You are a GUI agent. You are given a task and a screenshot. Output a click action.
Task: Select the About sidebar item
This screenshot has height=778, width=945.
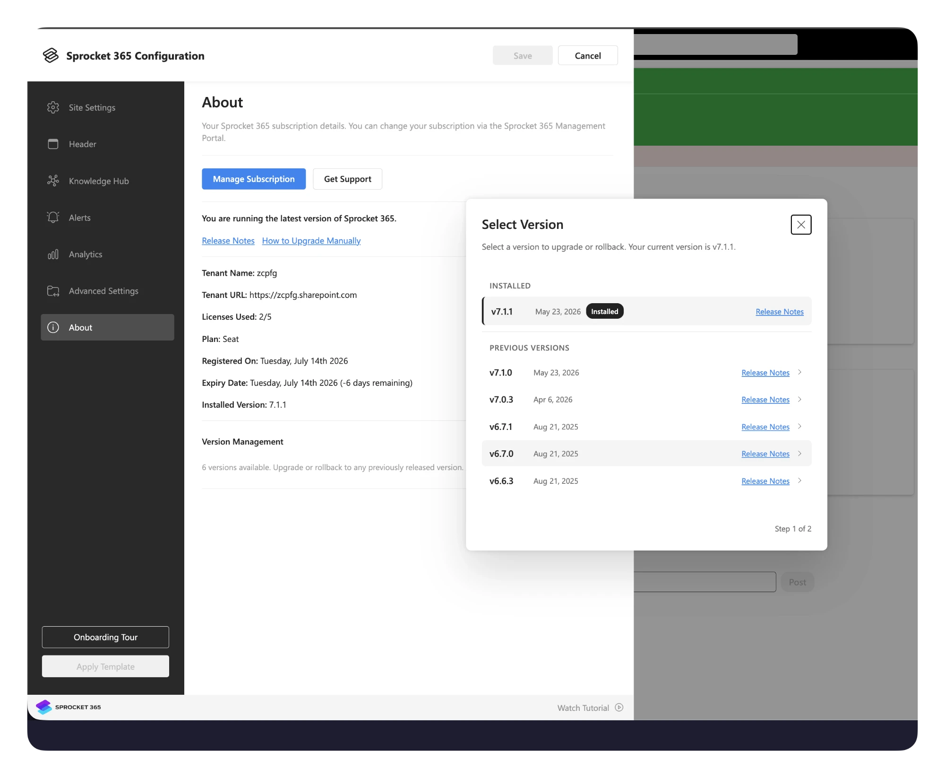pos(107,327)
